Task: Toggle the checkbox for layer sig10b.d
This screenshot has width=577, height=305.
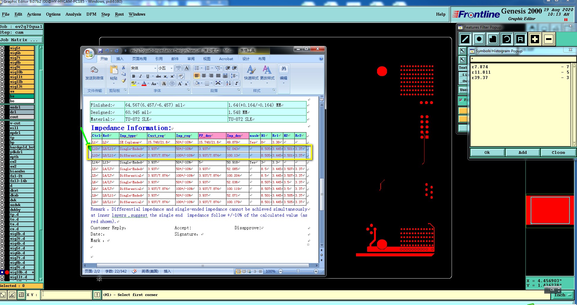Action: [x=2, y=272]
